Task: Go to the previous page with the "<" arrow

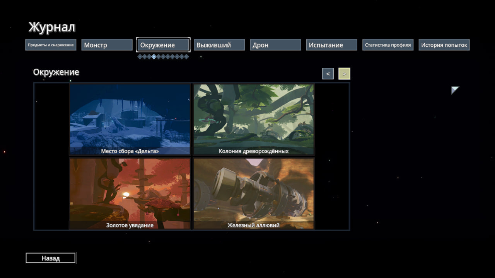Action: [x=328, y=73]
